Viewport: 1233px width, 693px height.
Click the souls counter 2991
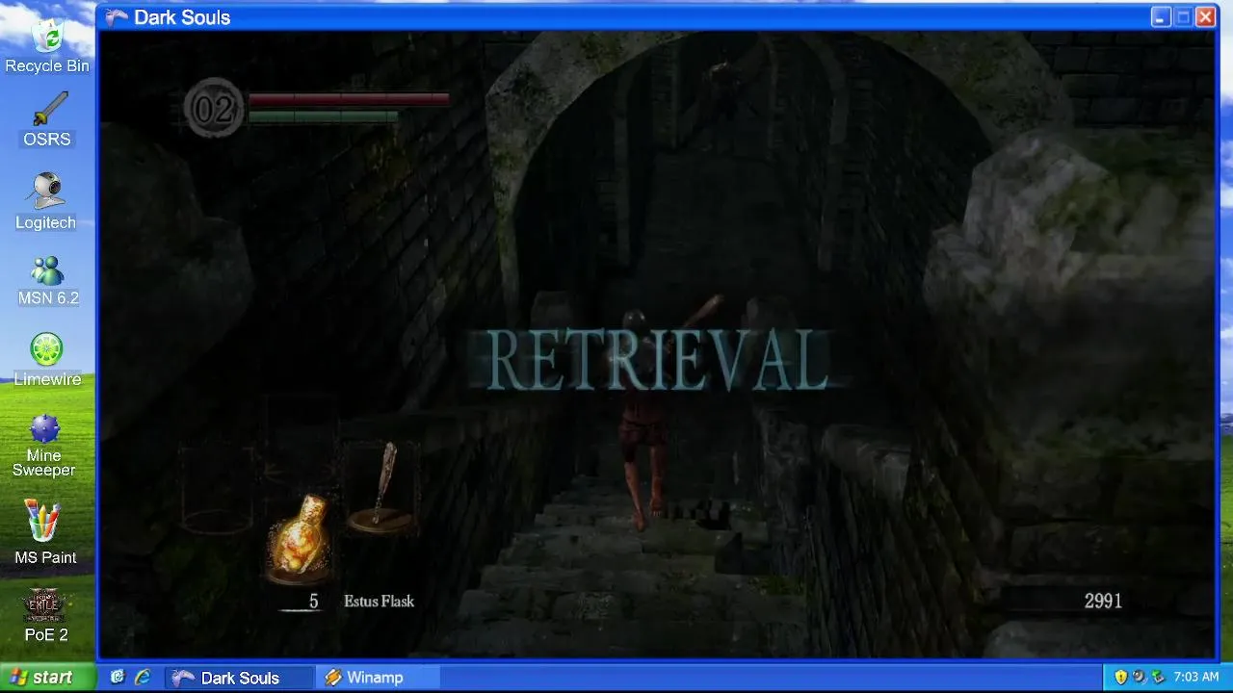pyautogui.click(x=1103, y=602)
